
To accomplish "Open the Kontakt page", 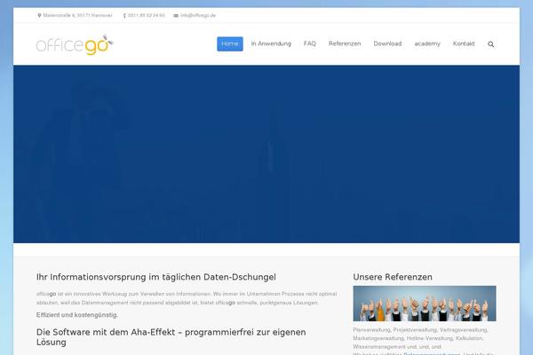I will pyautogui.click(x=464, y=43).
